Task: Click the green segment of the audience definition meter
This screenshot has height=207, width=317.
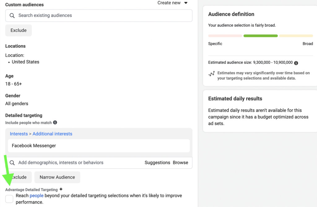Action: [x=260, y=35]
